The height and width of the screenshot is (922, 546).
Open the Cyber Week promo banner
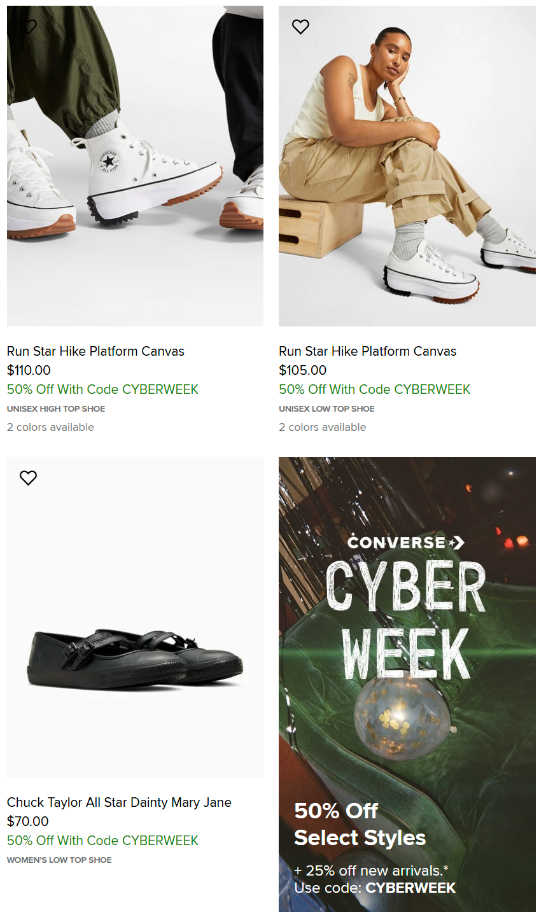tap(407, 684)
